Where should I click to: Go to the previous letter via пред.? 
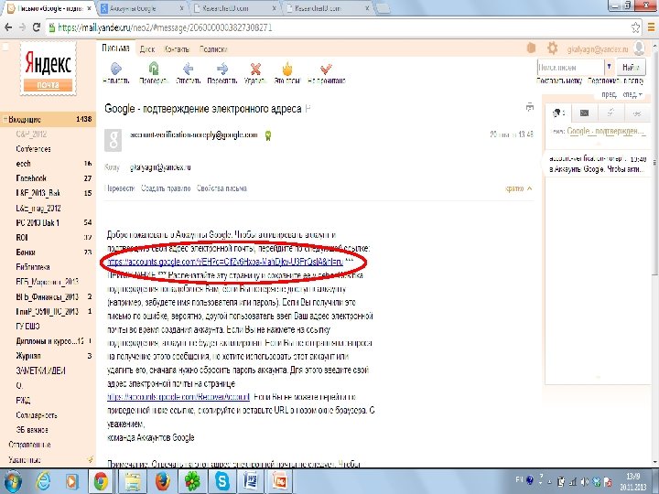pyautogui.click(x=609, y=94)
